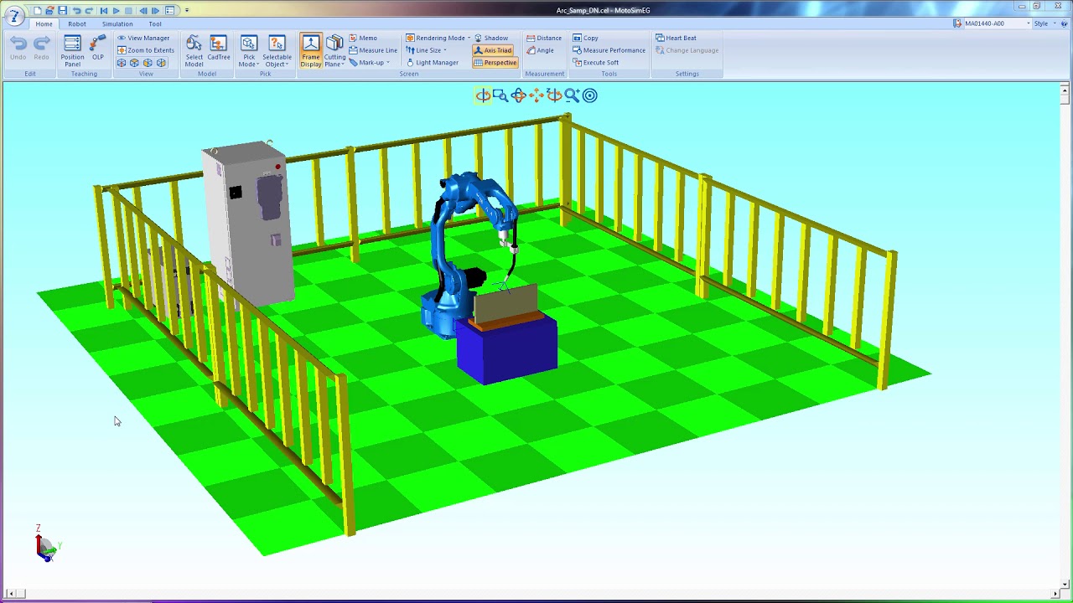
Task: Click Measure Performance
Action: point(609,50)
